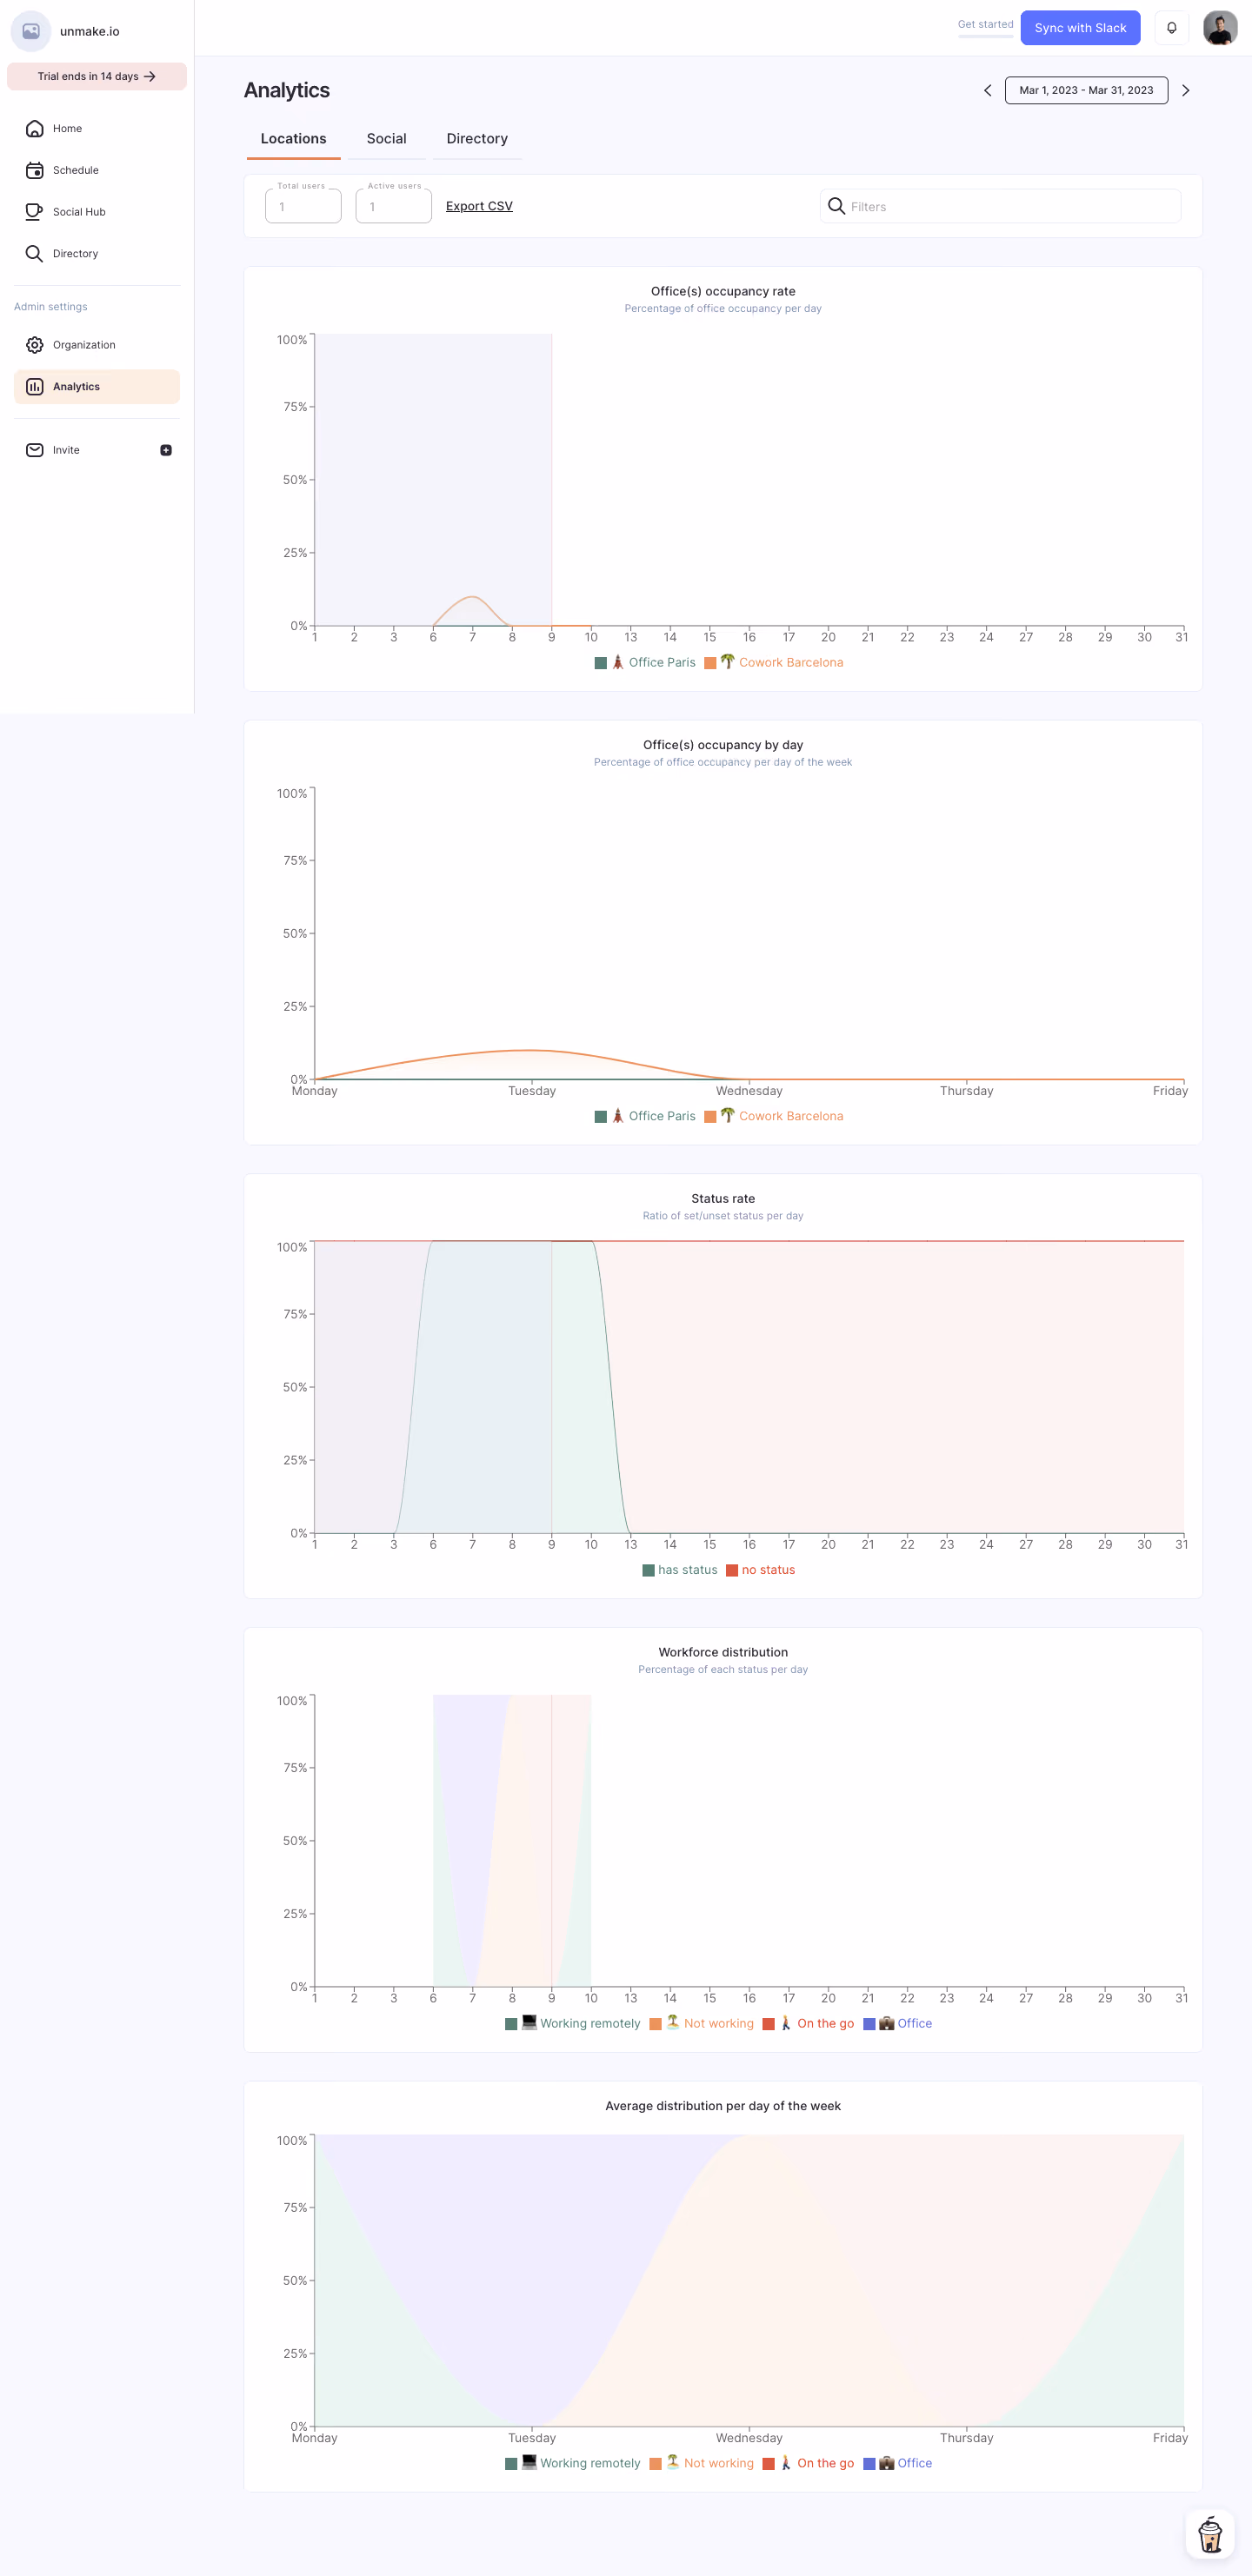Click the Filters search input
Screen dimensions: 1252x2576
point(1000,206)
